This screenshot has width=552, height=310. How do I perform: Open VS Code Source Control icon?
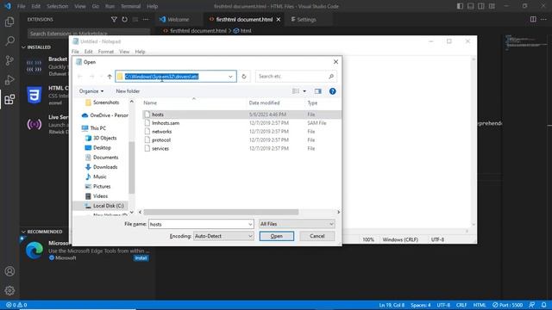pos(9,60)
